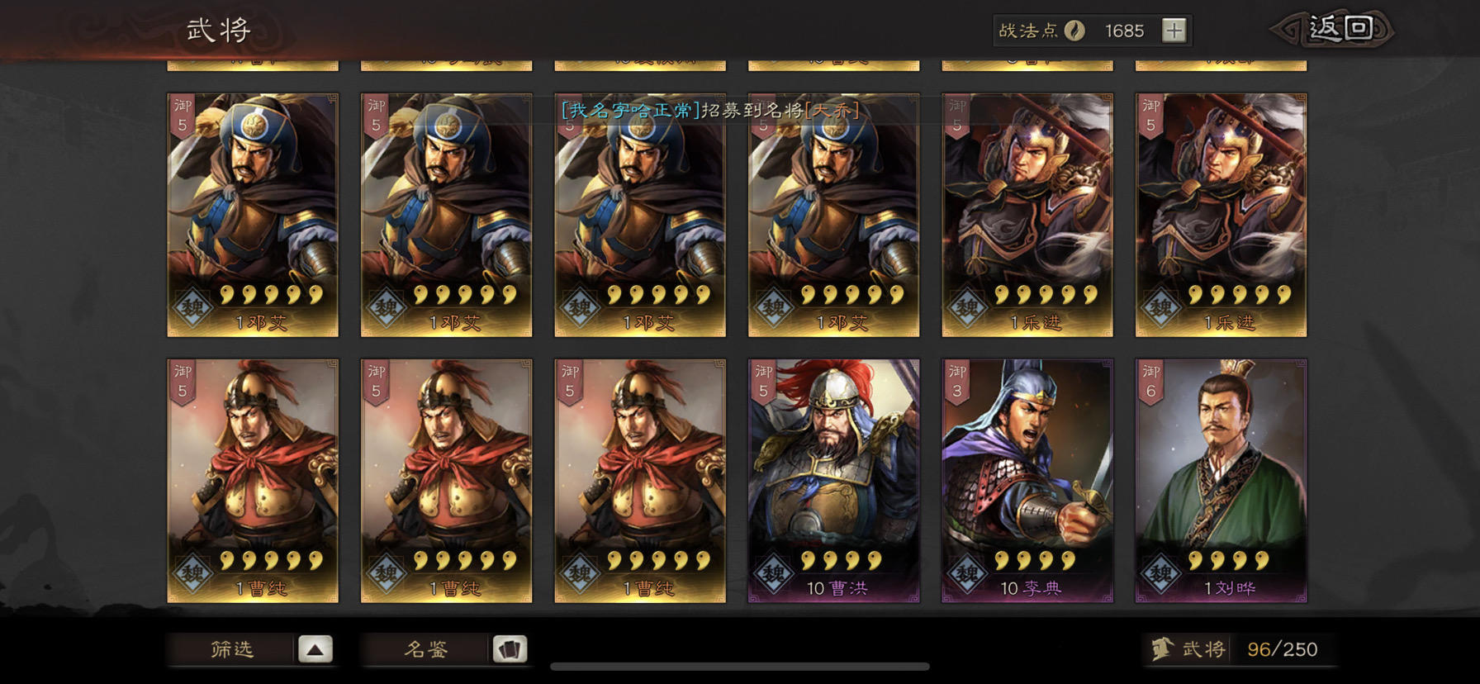The width and height of the screenshot is (1480, 684).
Task: Select the first 邓艾 card
Action: [x=253, y=215]
